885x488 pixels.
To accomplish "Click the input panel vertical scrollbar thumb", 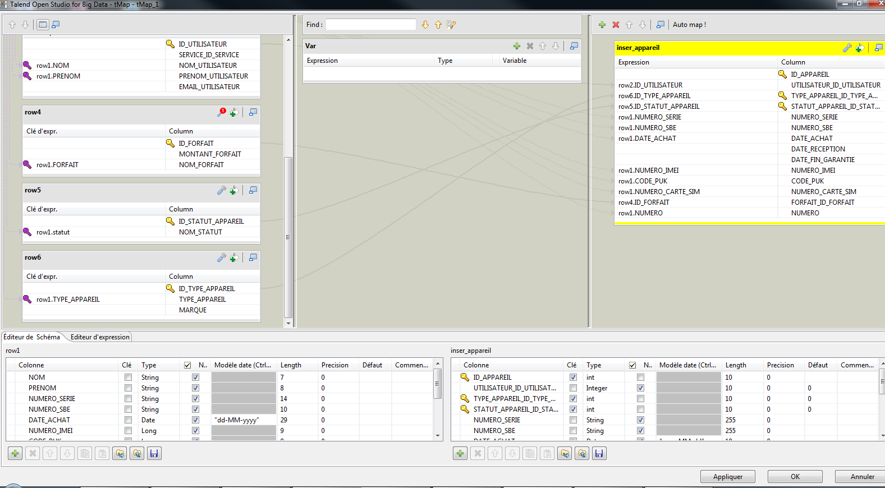I will (x=288, y=237).
